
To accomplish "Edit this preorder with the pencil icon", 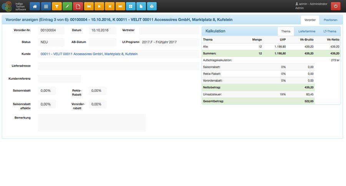I will [67, 7].
